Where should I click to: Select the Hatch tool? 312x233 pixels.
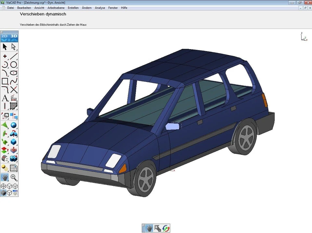click(x=14, y=106)
